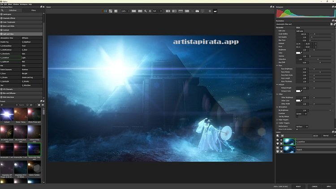Enable side-by-side A/B comparison view

[168, 11]
